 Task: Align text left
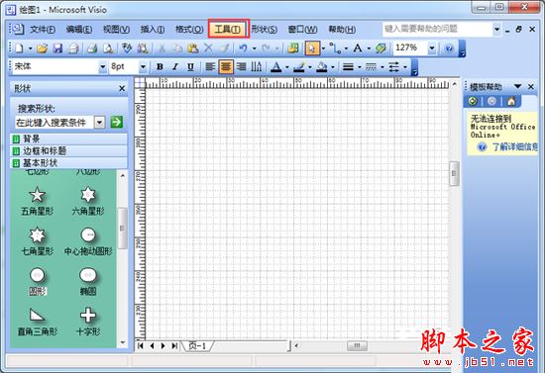click(210, 66)
